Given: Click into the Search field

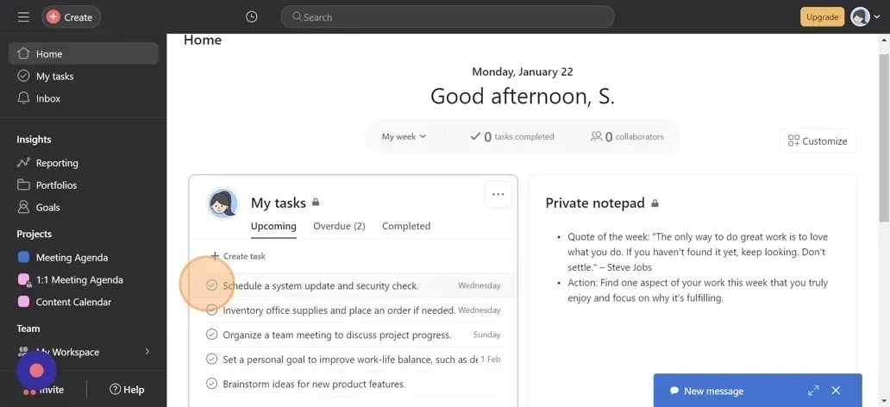Looking at the screenshot, I should [x=448, y=17].
